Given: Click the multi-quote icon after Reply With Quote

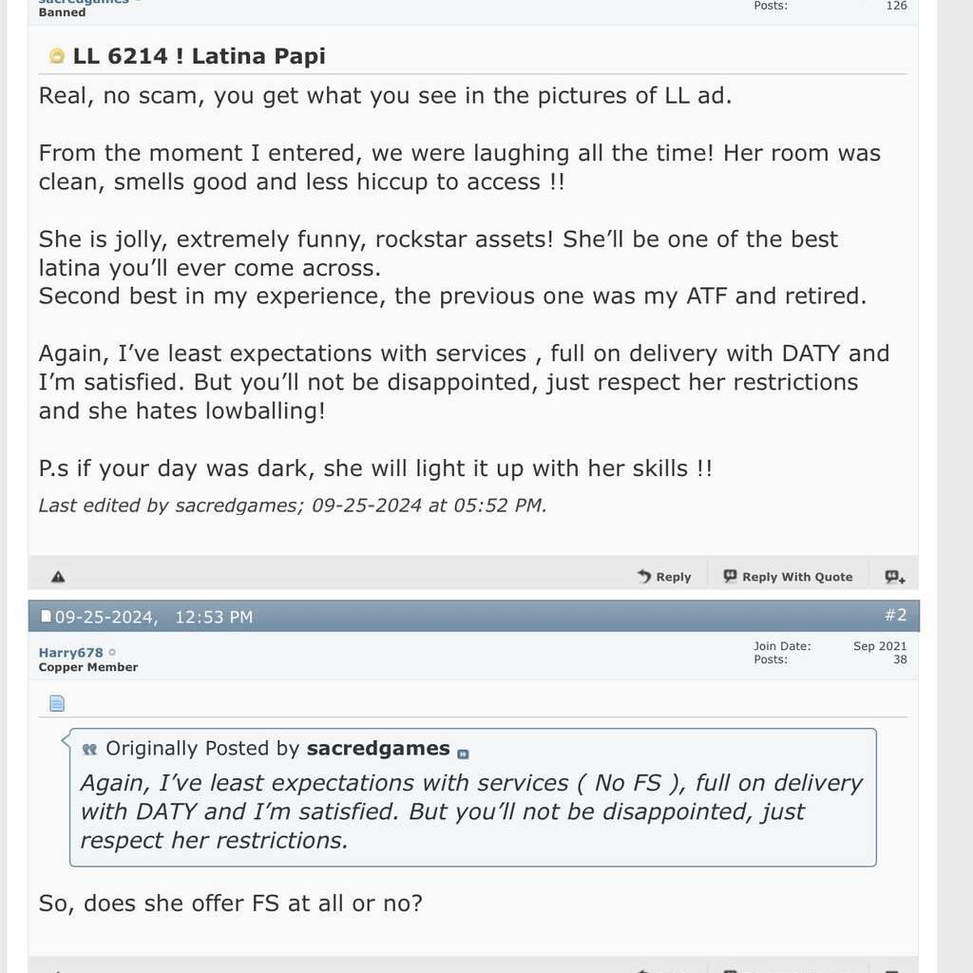Looking at the screenshot, I should click(x=894, y=577).
